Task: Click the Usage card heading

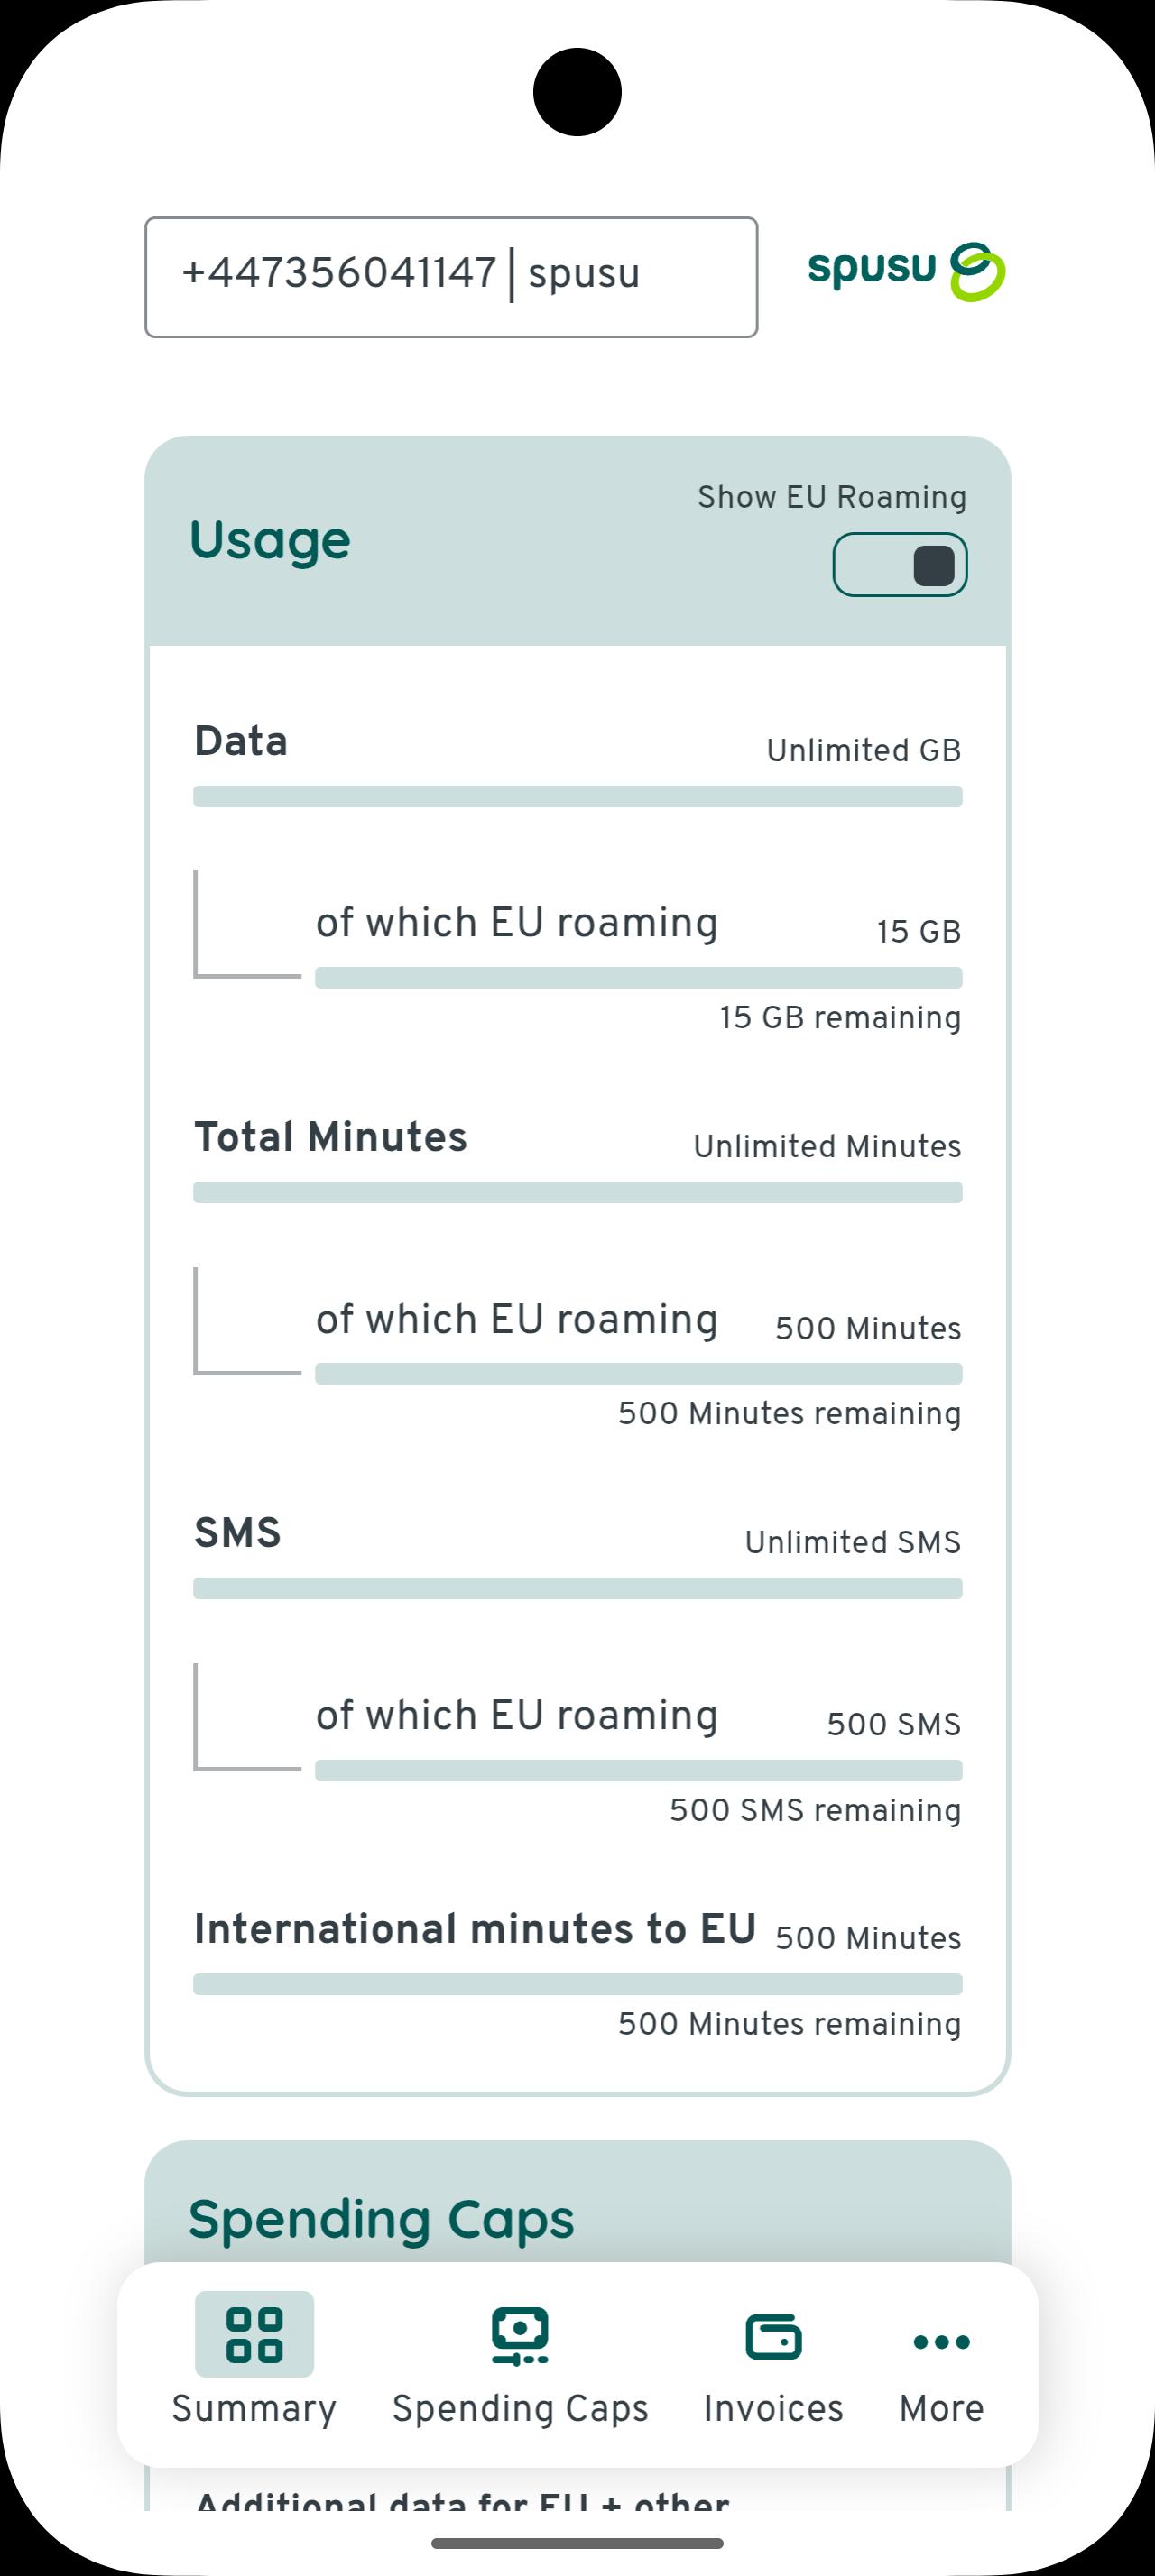Action: pos(270,540)
